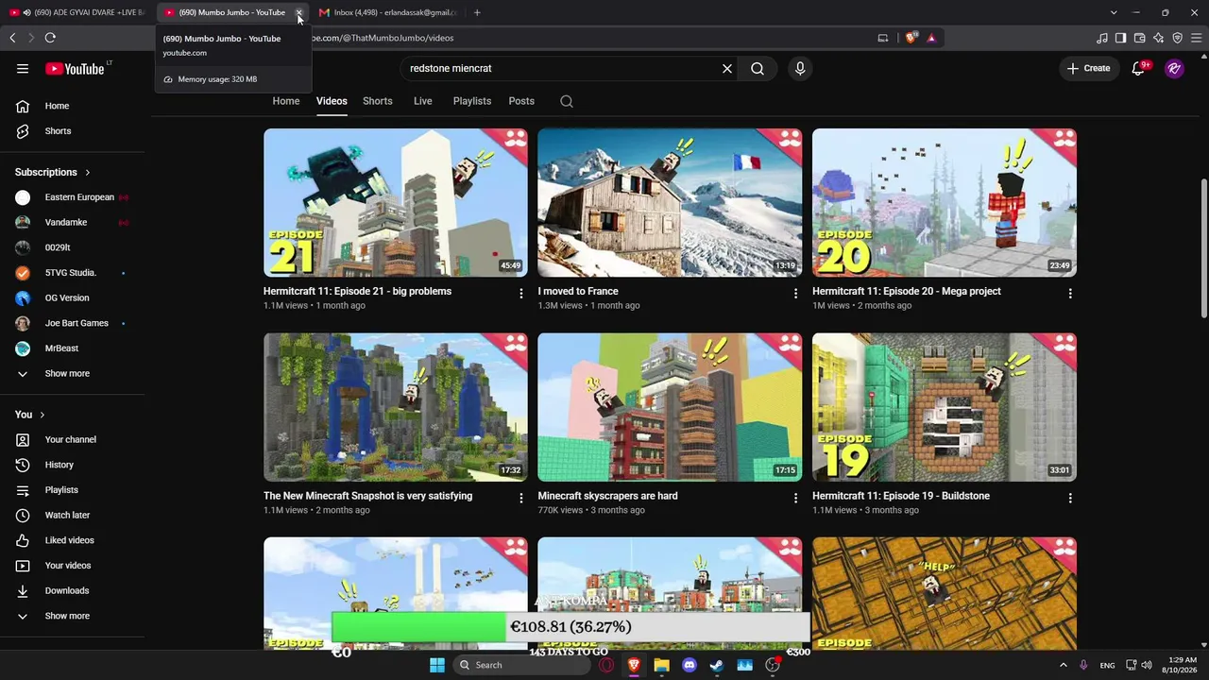Screen dimensions: 1209x680
Task: Open the Windows Start menu
Action: pos(437,665)
